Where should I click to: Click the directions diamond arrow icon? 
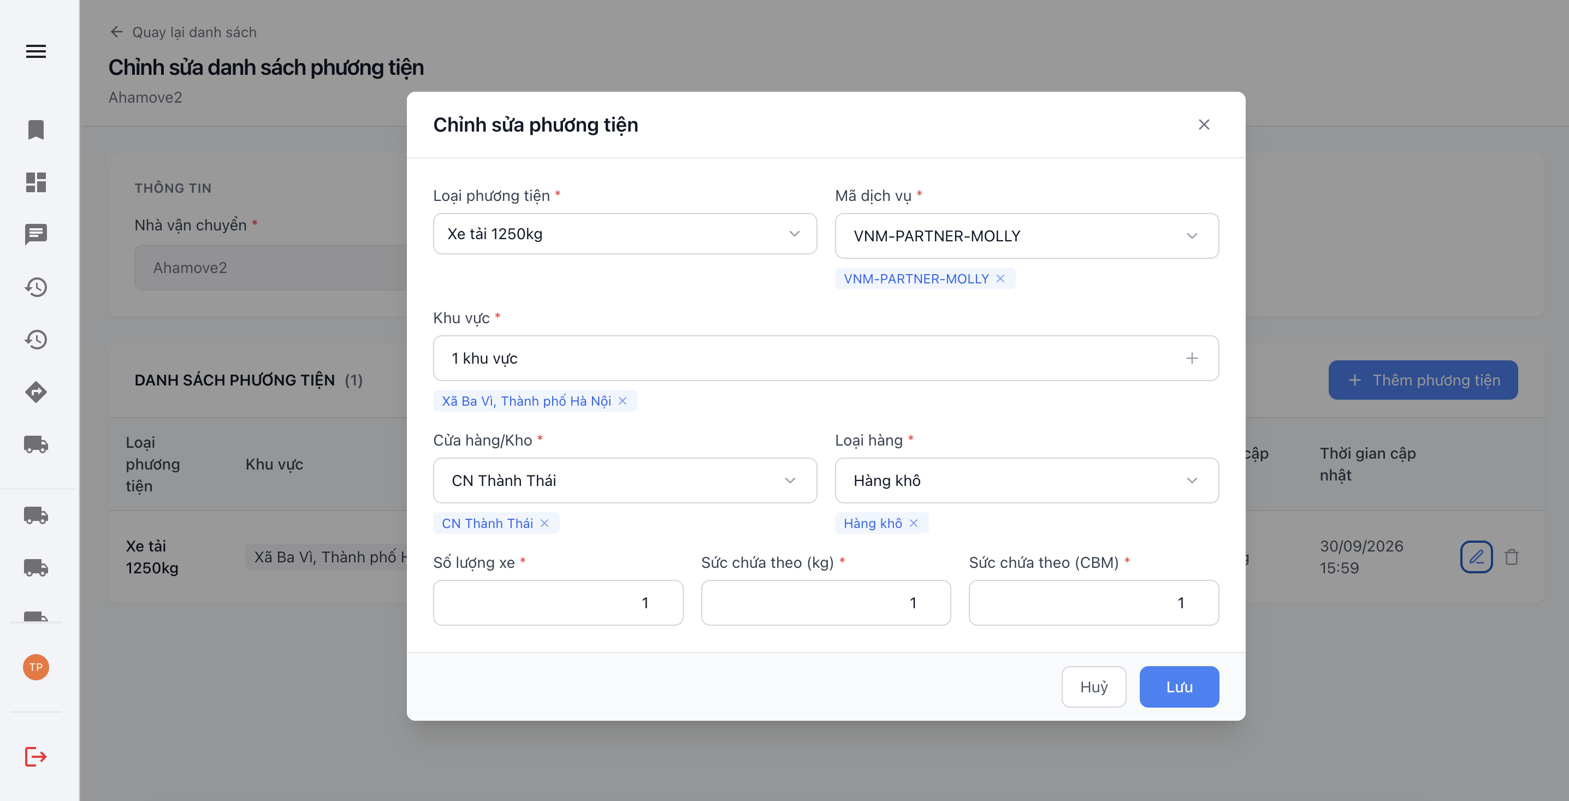pyautogui.click(x=36, y=391)
